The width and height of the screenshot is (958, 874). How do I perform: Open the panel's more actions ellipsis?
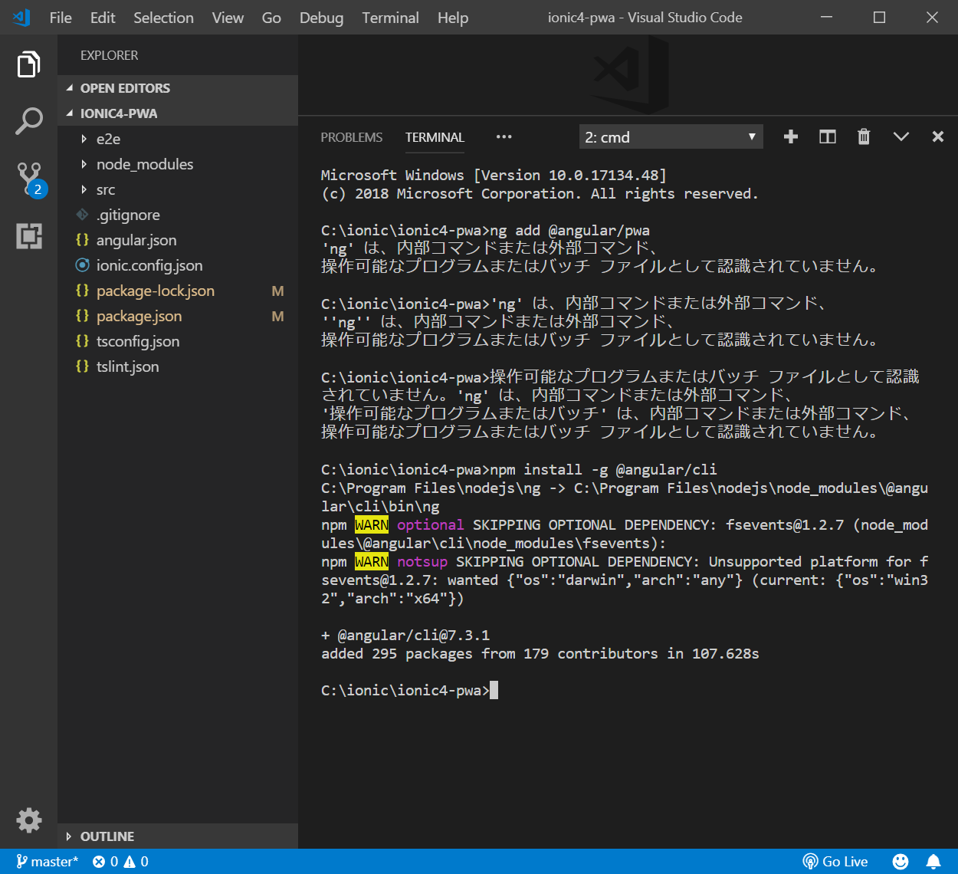tap(504, 137)
